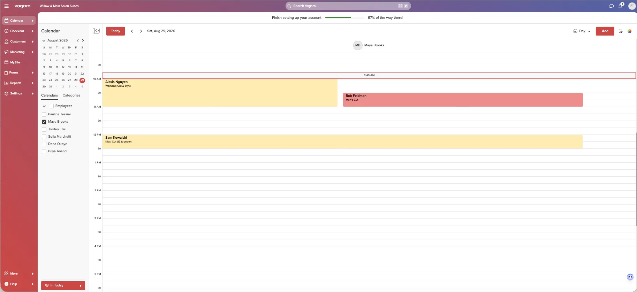
Task: Show previous month in mini calendar
Action: [78, 40]
